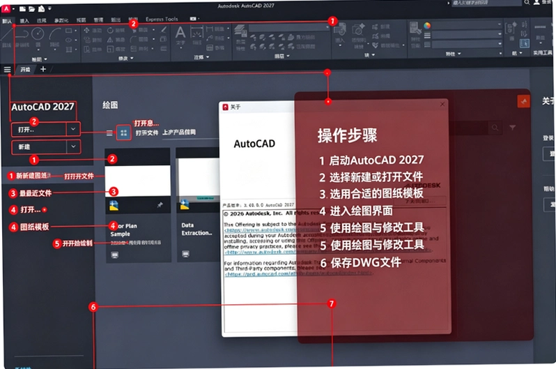Image resolution: width=556 pixels, height=369 pixels.
Task: Expand the quick access toolbar customize arrow
Action: tap(49, 8)
